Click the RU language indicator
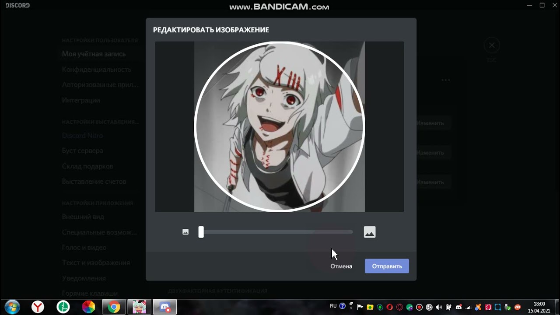 point(333,306)
